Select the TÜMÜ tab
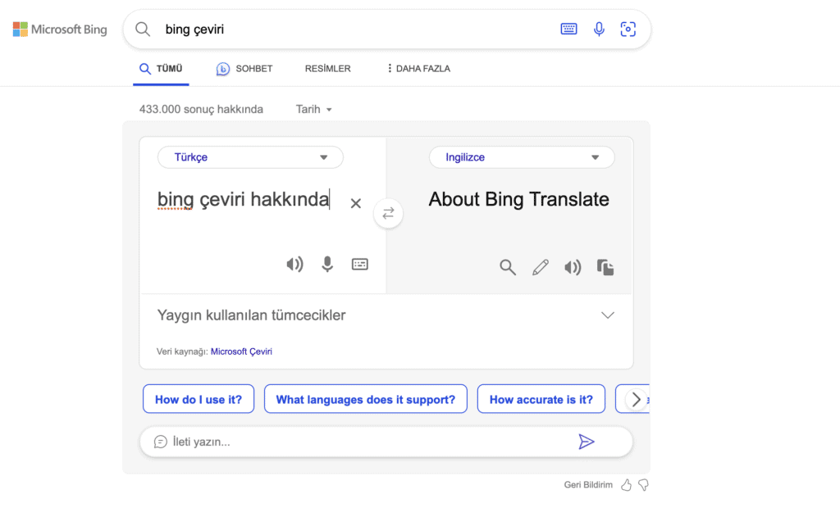Image resolution: width=840 pixels, height=517 pixels. 162,69
